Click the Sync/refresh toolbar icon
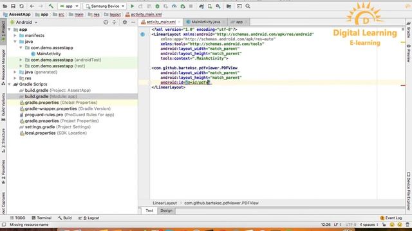The image size is (412, 231). click(21, 6)
